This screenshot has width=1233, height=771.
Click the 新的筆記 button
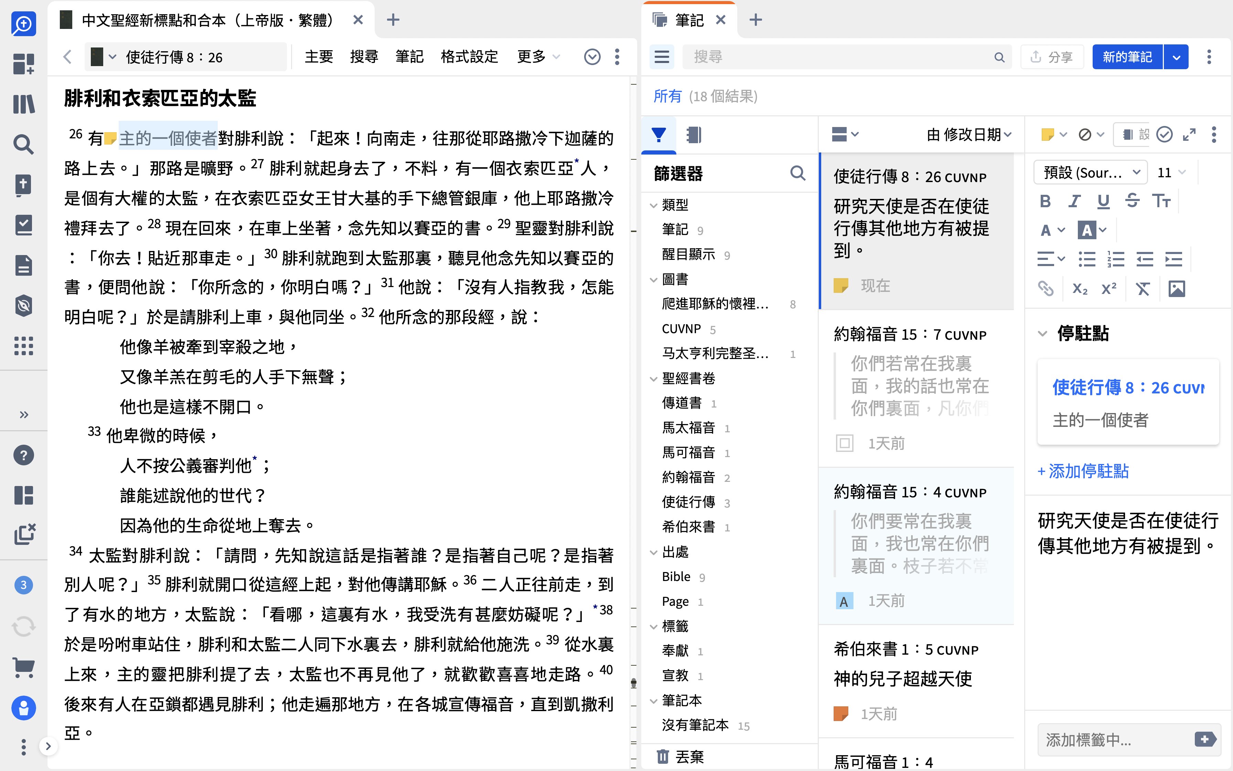click(1127, 56)
